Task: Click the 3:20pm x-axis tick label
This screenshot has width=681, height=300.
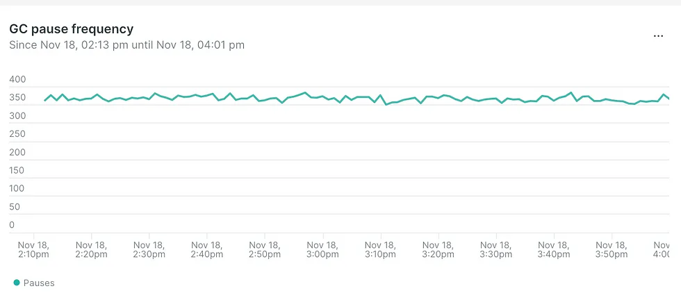Action: (x=438, y=250)
